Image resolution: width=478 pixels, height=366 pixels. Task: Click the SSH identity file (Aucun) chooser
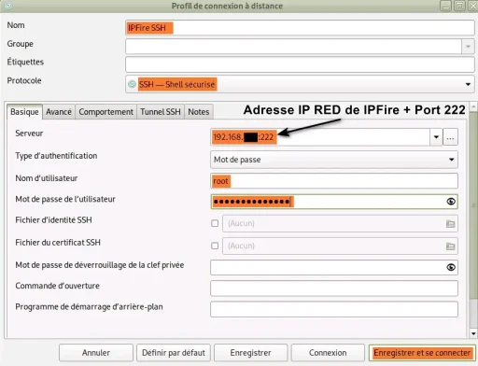(340, 223)
